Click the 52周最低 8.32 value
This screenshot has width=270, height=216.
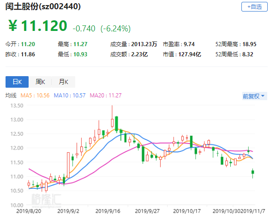tap(234, 54)
